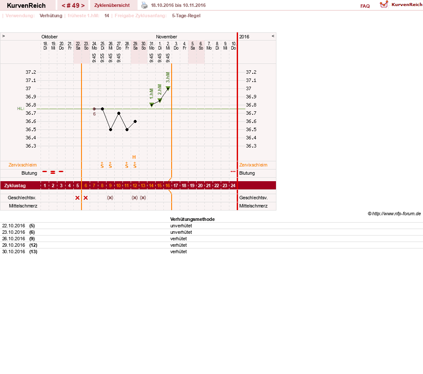This screenshot has height=374, width=423.
Task: Open the nfp-forum.de copyright link
Action: click(394, 214)
